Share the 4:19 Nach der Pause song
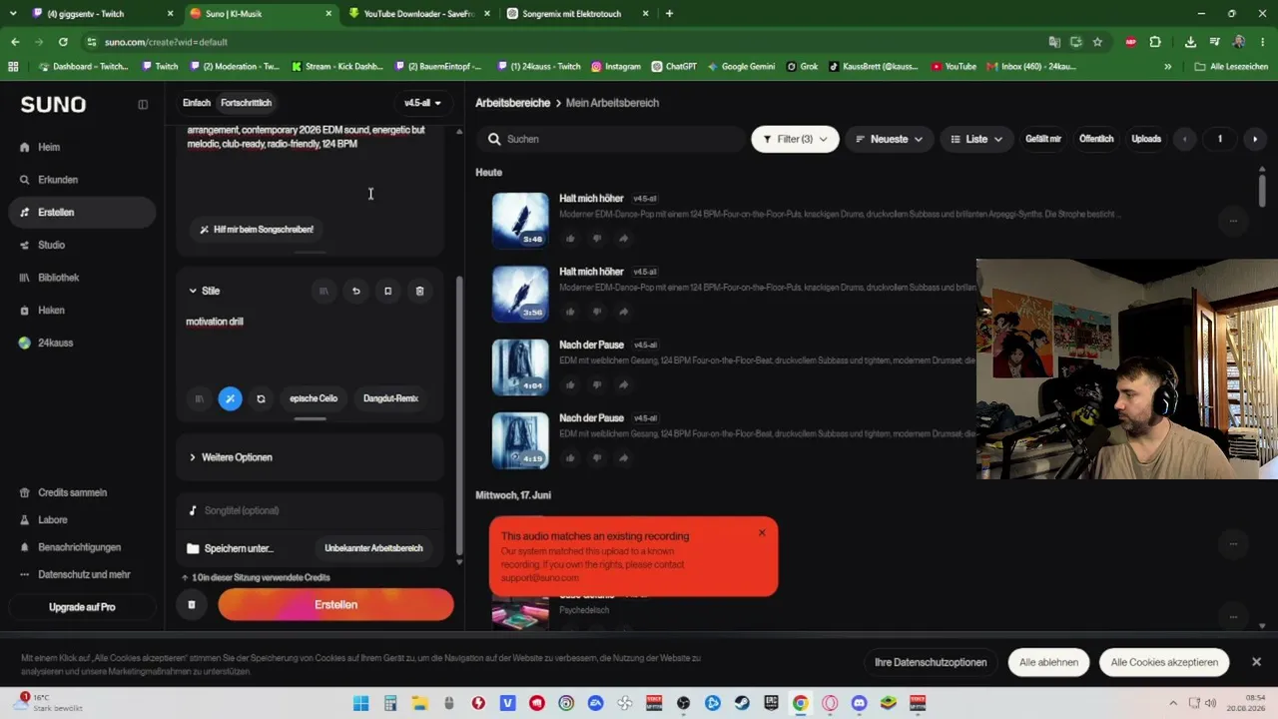Image resolution: width=1278 pixels, height=719 pixels. [x=623, y=457]
